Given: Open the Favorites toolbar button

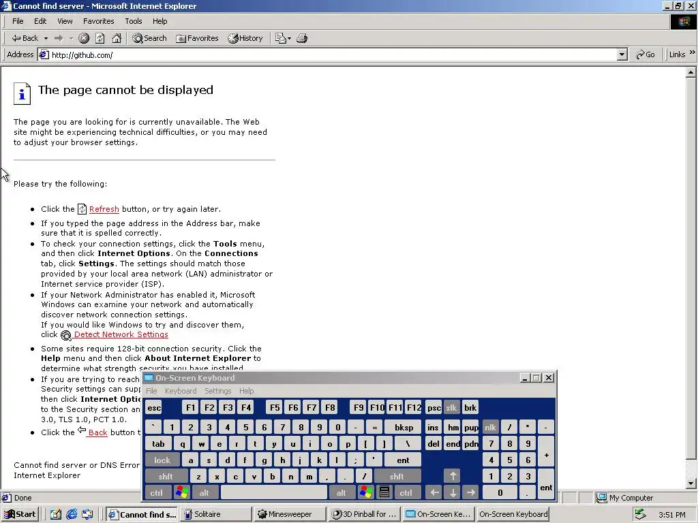Looking at the screenshot, I should 197,38.
